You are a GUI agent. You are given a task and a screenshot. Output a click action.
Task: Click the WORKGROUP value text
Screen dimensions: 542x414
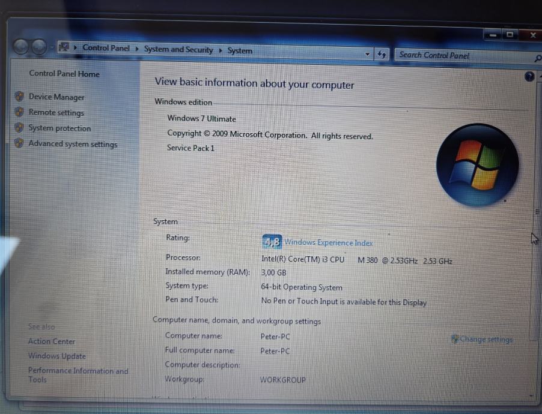(x=283, y=380)
